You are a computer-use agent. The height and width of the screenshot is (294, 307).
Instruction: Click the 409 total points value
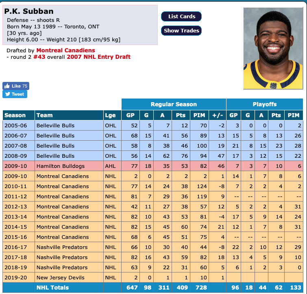(182, 288)
